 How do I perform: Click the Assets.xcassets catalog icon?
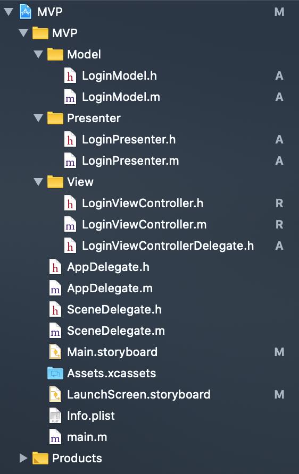[x=55, y=374]
